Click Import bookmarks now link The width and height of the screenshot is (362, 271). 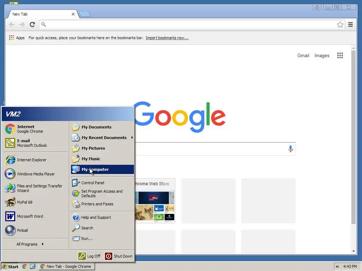[167, 38]
